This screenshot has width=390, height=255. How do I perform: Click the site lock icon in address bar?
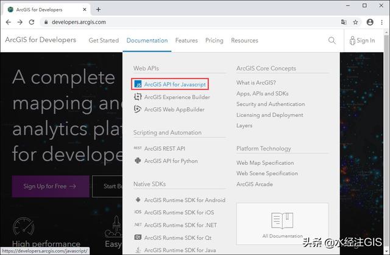46,22
